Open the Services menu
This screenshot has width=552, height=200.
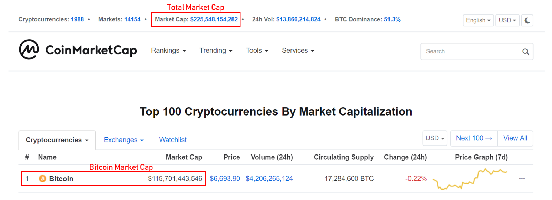298,51
